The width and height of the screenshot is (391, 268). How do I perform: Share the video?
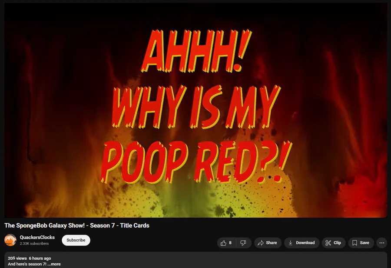pos(268,243)
